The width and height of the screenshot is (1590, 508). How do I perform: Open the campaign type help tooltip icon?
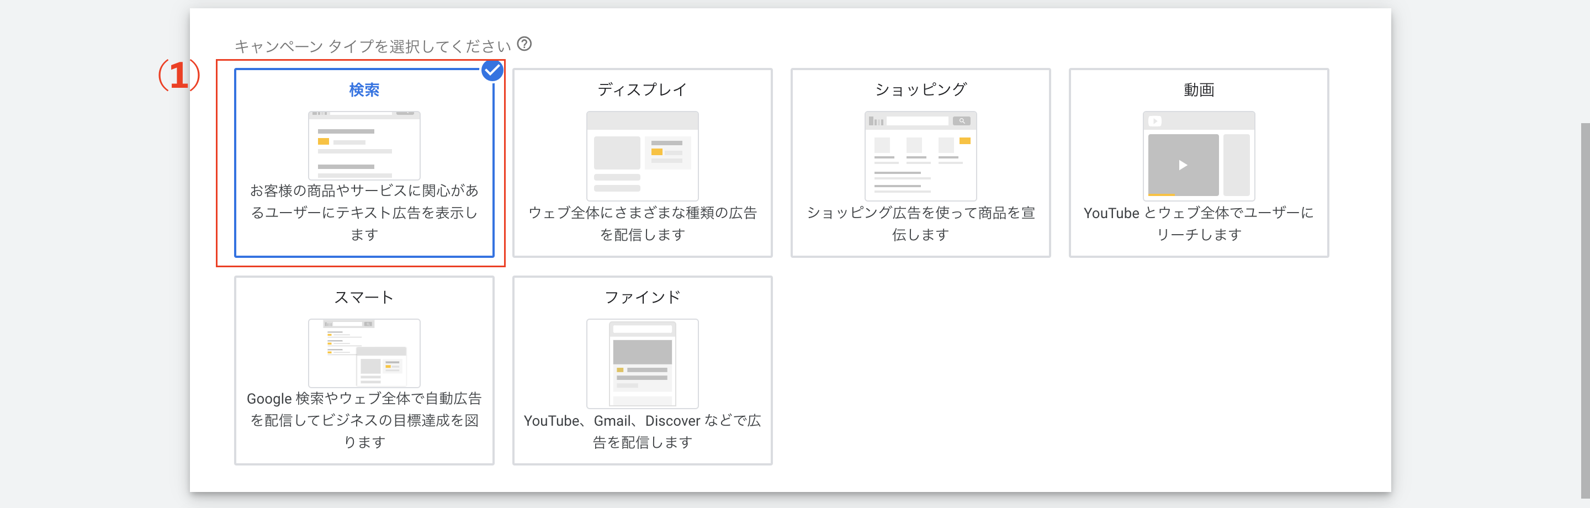point(523,44)
